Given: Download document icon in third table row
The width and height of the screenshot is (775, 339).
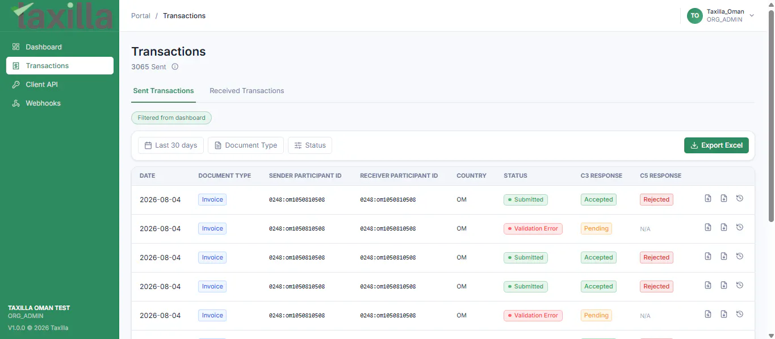Looking at the screenshot, I should click(x=724, y=256).
